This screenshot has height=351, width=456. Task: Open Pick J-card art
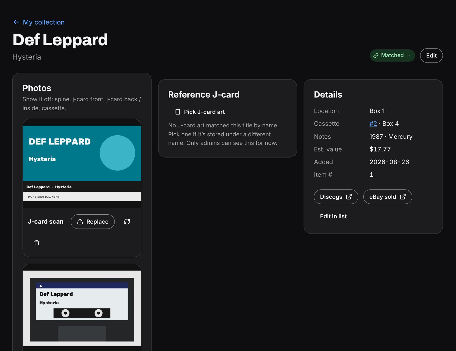(200, 112)
